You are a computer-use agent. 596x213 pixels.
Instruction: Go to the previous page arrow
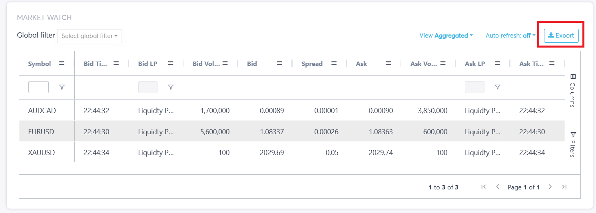(x=498, y=187)
